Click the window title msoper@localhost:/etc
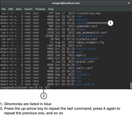This screenshot has height=115, width=132. click(66, 3)
